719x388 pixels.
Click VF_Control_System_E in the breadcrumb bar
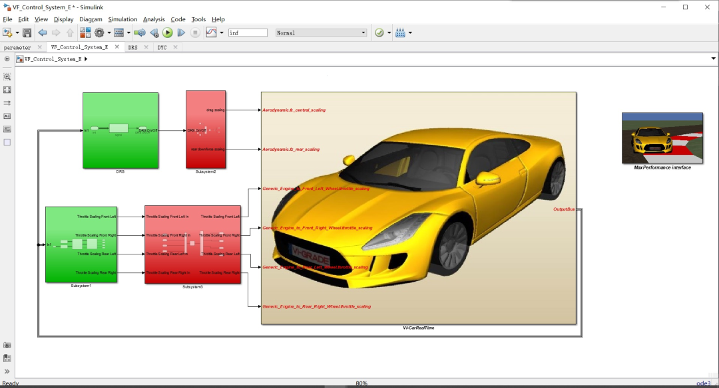pos(53,59)
